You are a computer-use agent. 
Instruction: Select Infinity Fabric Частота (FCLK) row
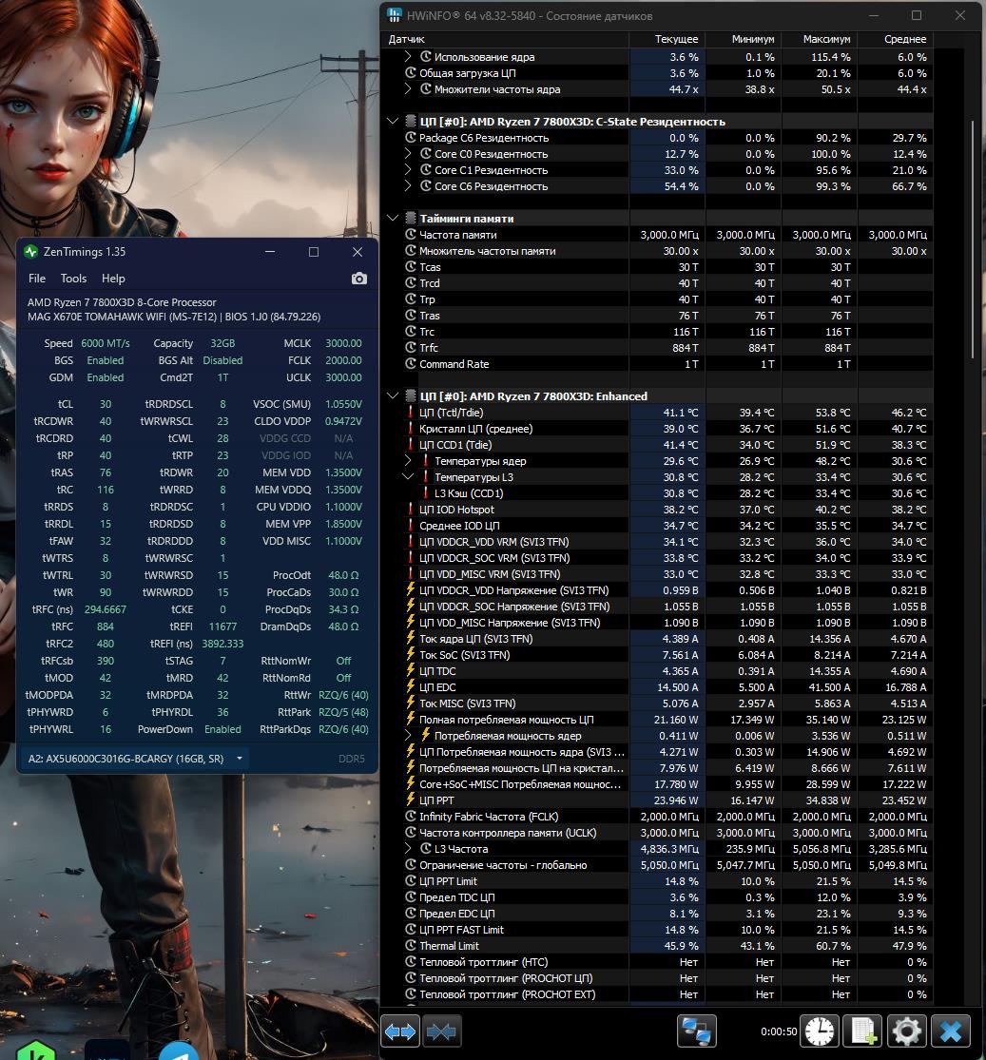pos(657,817)
